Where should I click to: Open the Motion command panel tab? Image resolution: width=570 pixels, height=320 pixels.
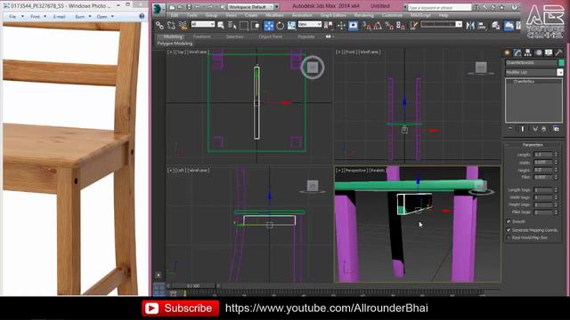[538, 52]
